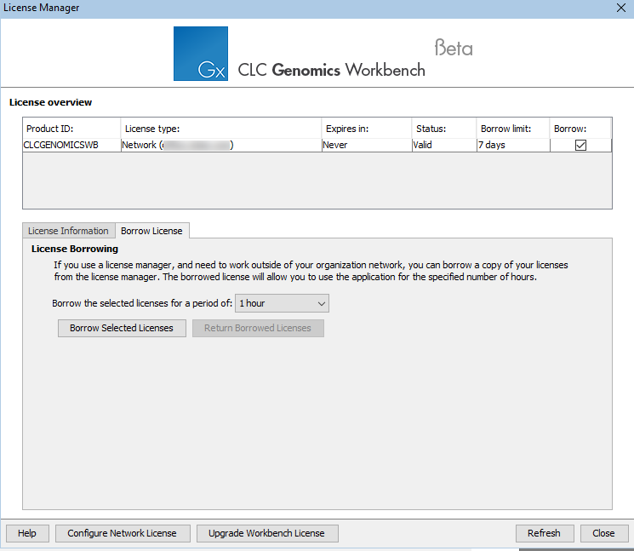Switch to the License Information tab
Viewport: 634px width, 551px height.
[x=68, y=231]
